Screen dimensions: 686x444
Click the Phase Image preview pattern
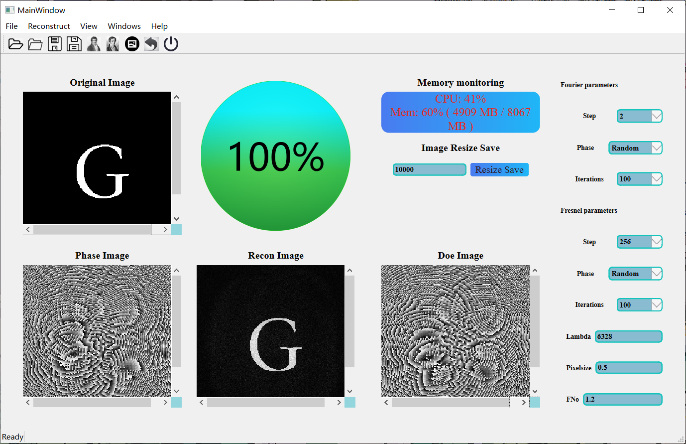point(97,331)
